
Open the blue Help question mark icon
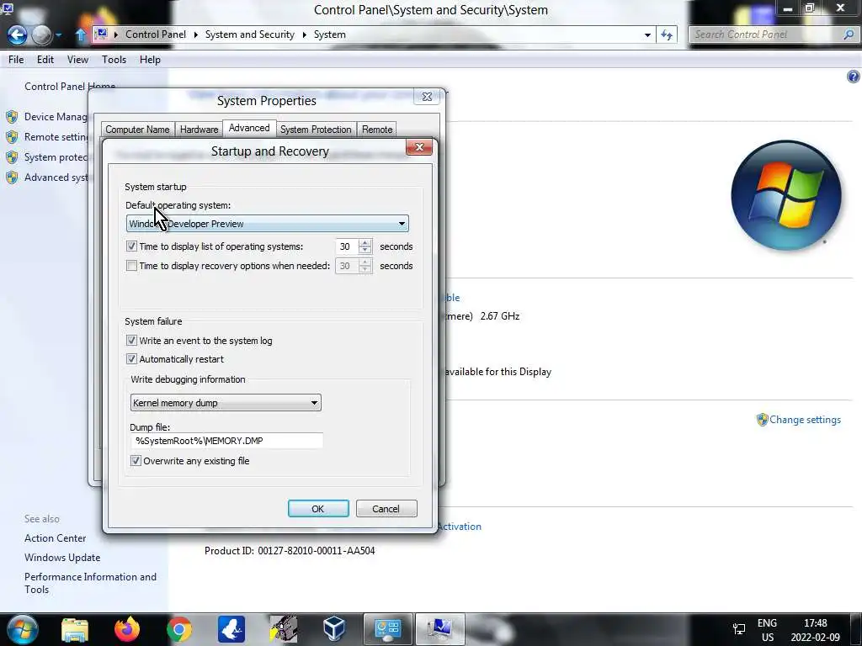[853, 77]
